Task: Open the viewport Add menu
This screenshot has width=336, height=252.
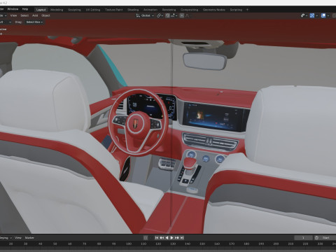Action: click(35, 15)
